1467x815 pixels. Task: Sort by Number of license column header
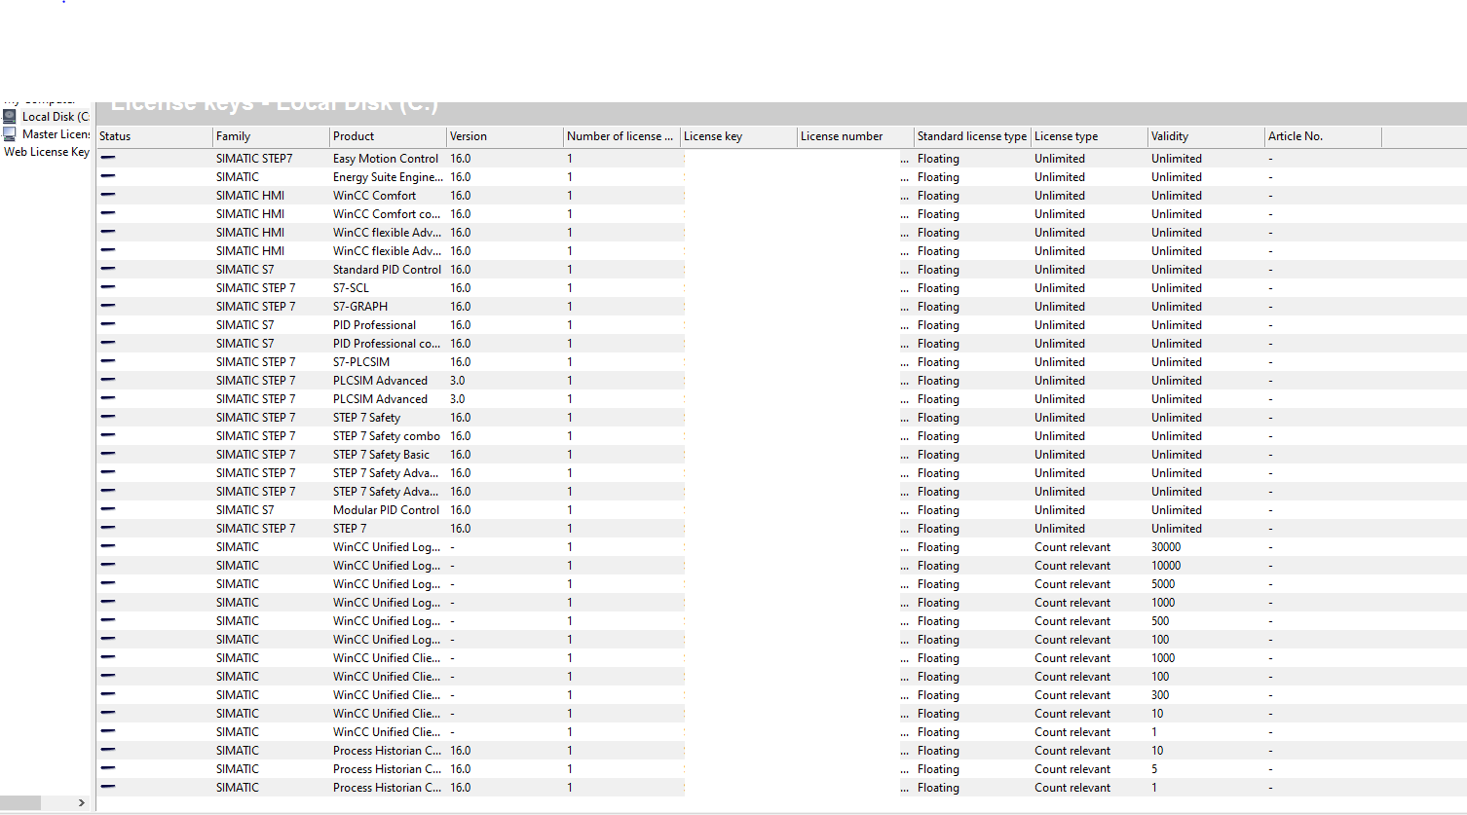(x=621, y=136)
